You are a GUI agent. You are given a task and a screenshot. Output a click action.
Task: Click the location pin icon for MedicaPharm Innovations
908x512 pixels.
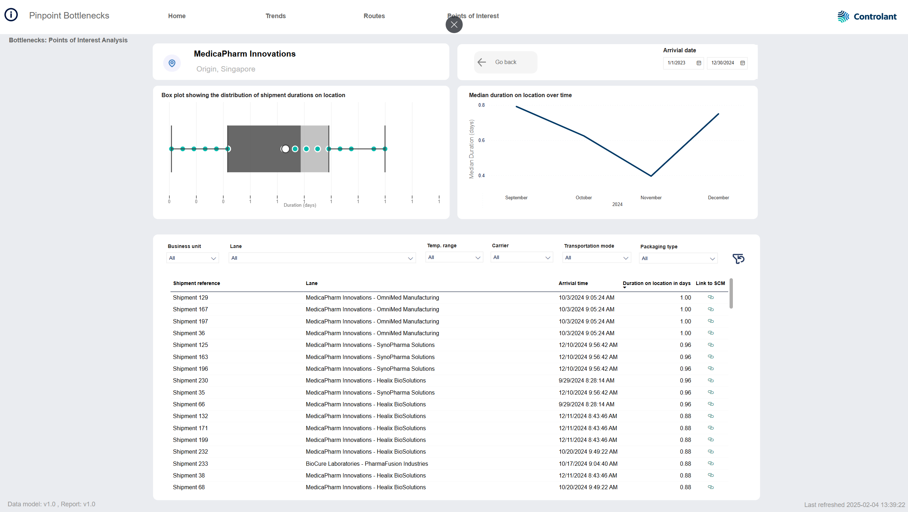pyautogui.click(x=172, y=63)
